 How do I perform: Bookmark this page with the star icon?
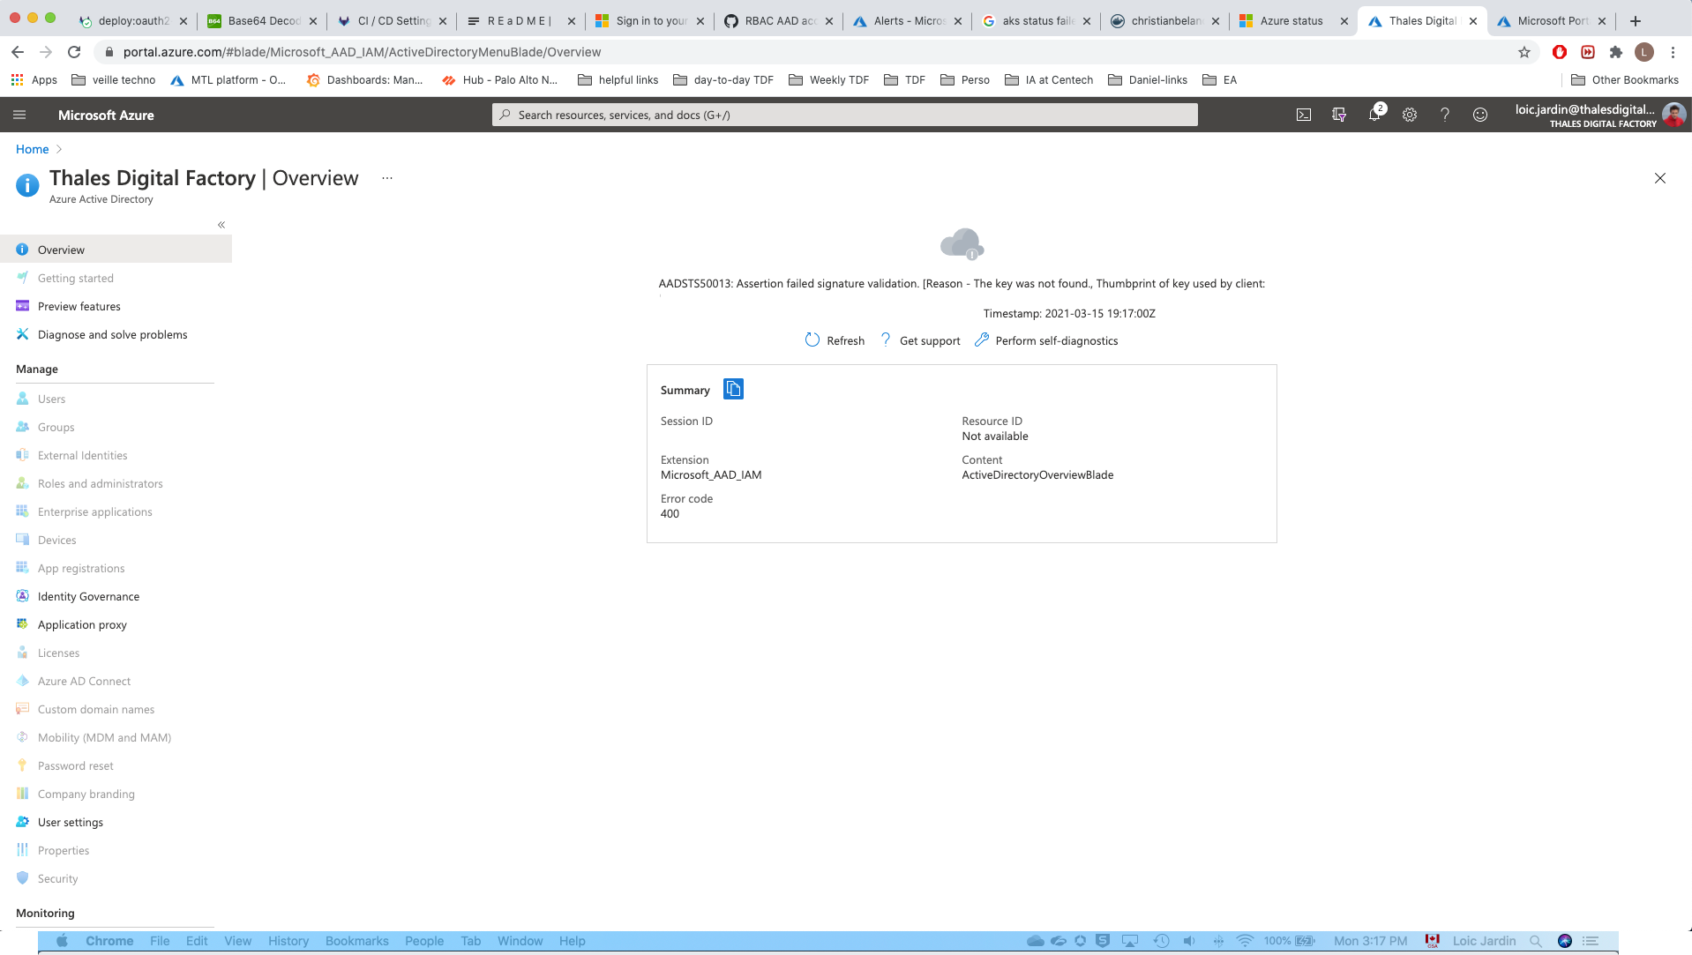(x=1524, y=52)
